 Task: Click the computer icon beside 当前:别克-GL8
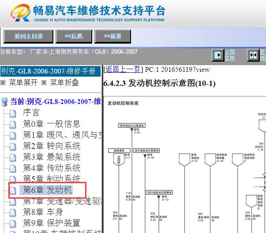4,102
